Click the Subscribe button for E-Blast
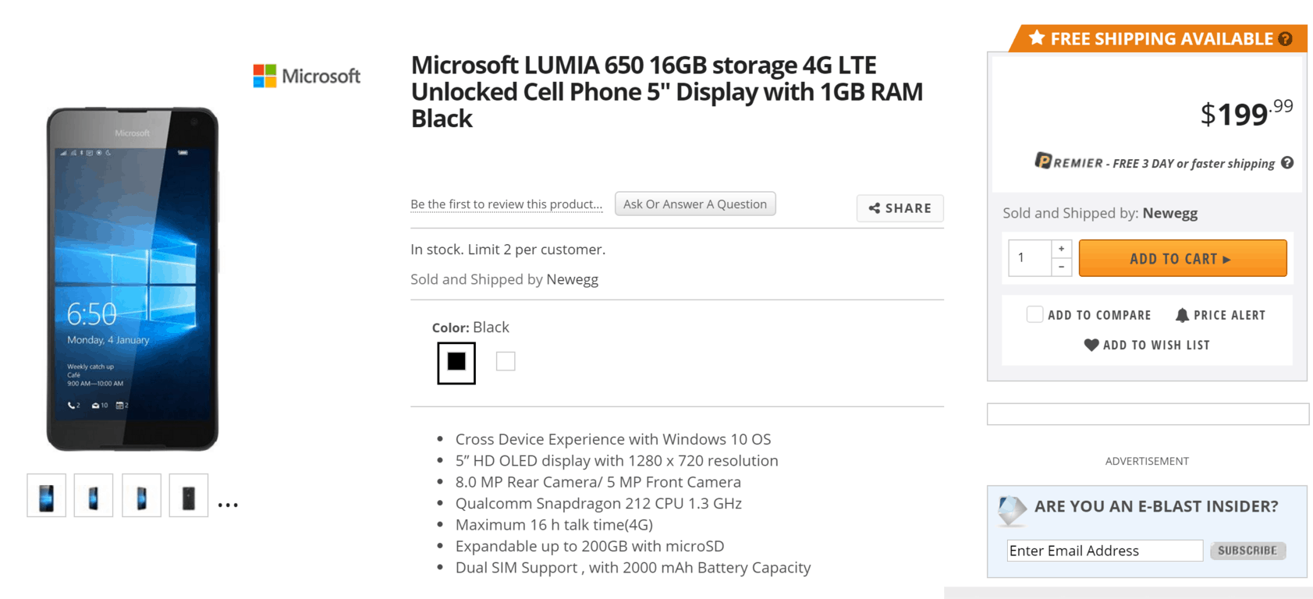Image resolution: width=1313 pixels, height=599 pixels. [x=1247, y=551]
